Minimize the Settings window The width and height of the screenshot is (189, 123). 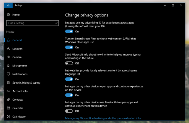coord(165,5)
